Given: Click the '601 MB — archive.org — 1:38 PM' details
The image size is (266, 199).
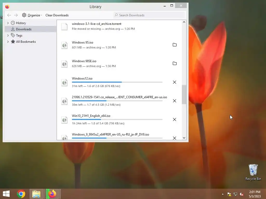Looking at the screenshot, I should [94, 47].
